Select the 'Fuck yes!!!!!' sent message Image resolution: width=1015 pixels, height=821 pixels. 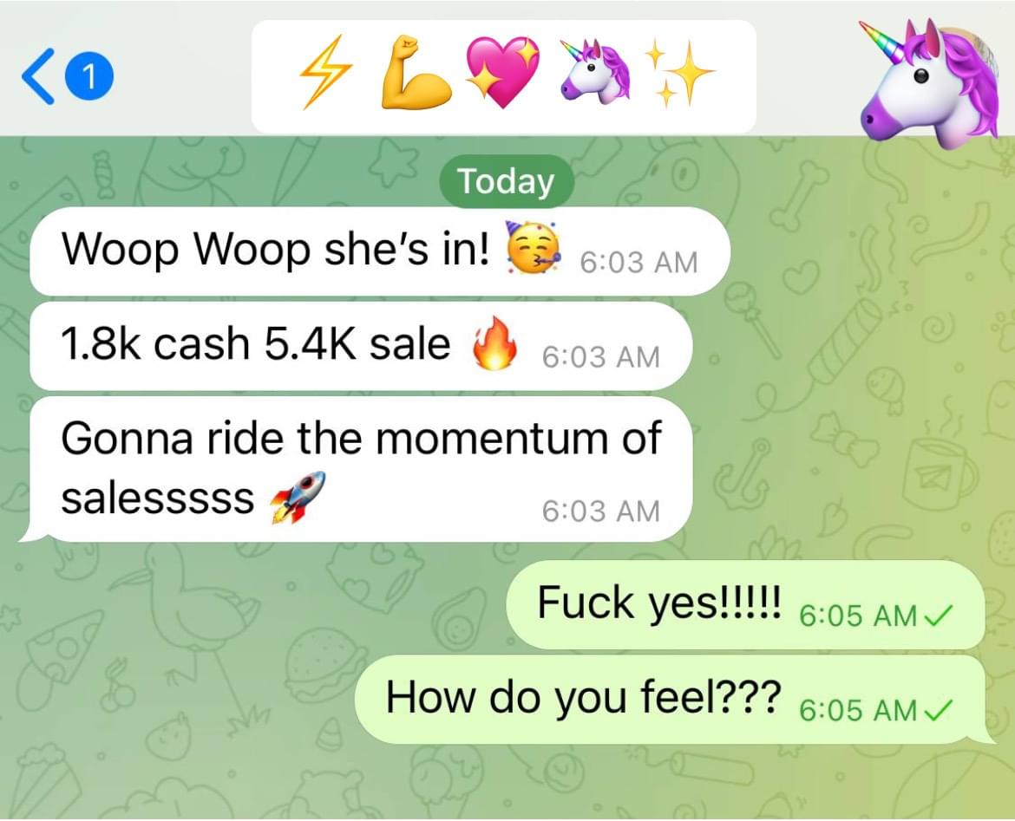tap(745, 605)
